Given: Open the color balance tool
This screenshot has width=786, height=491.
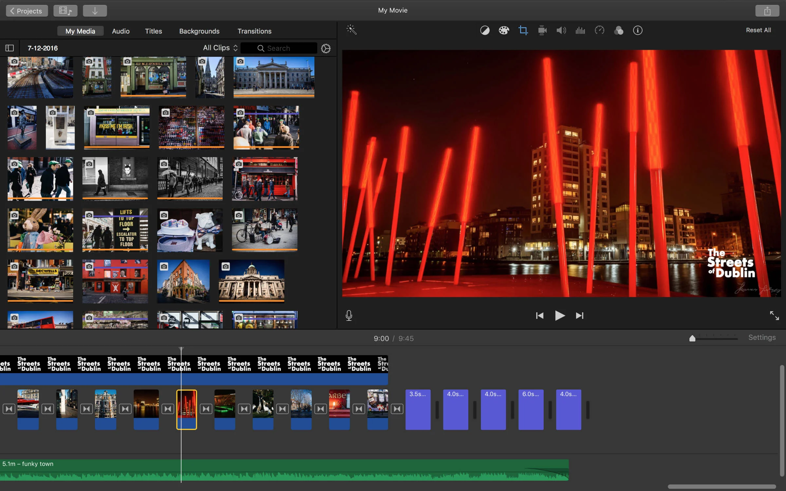Looking at the screenshot, I should click(485, 30).
